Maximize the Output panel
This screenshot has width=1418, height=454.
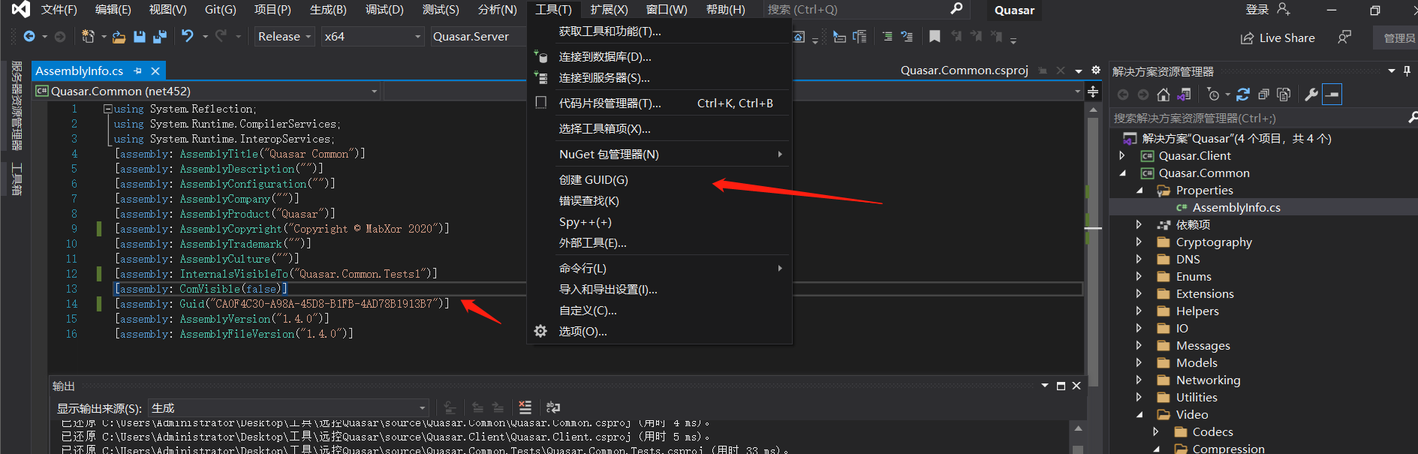pos(1061,386)
